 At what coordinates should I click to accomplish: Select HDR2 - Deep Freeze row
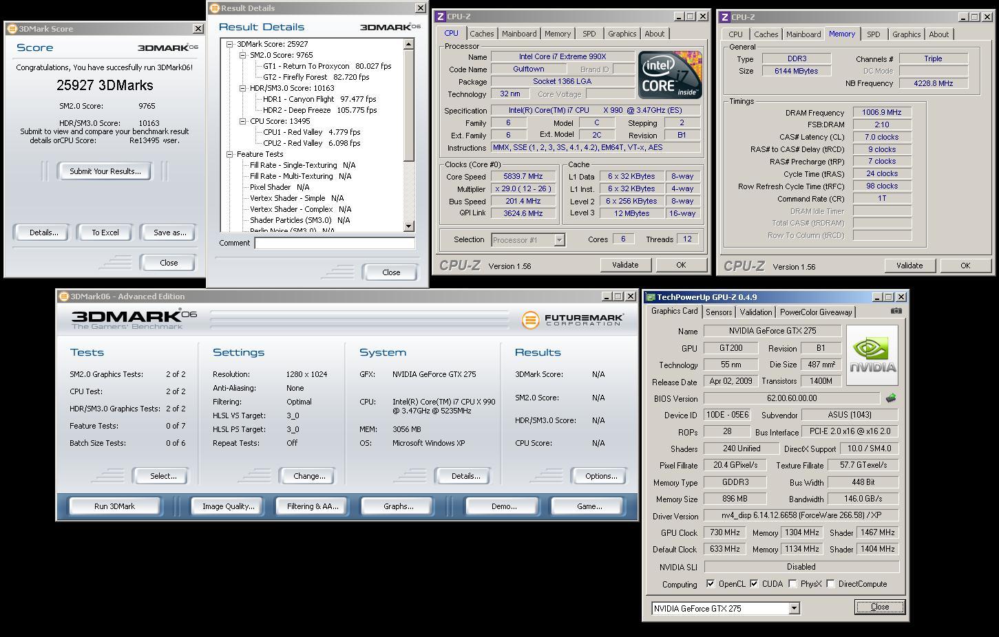pyautogui.click(x=319, y=110)
